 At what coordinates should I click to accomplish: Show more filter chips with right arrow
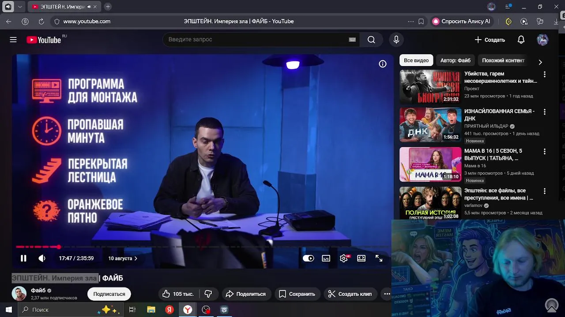[x=540, y=62]
